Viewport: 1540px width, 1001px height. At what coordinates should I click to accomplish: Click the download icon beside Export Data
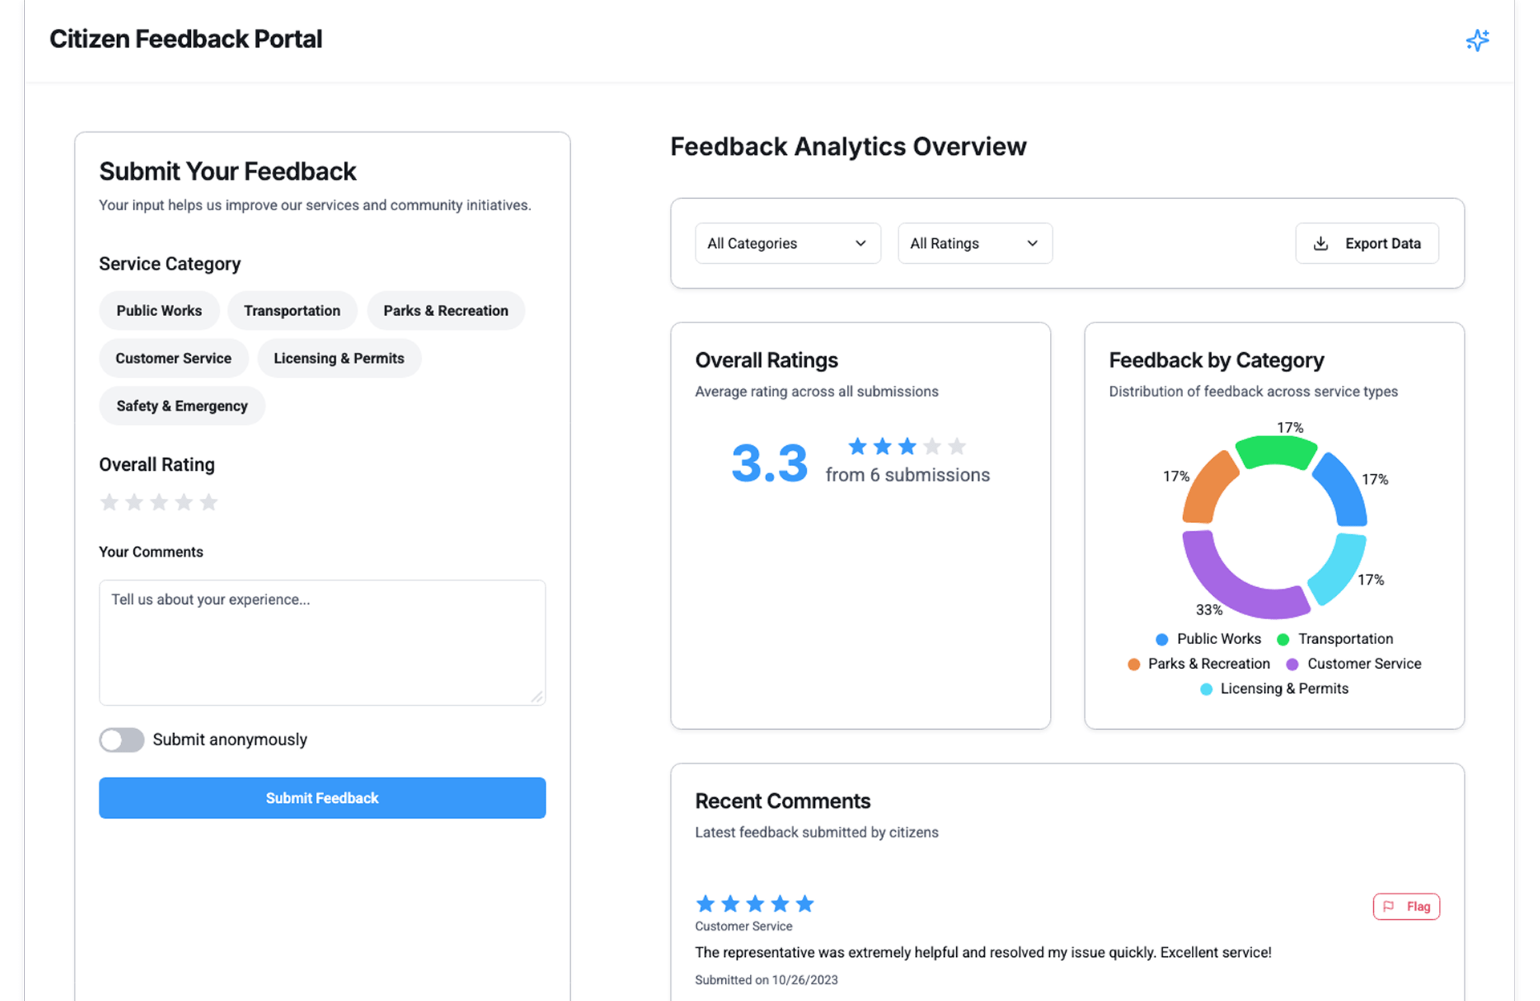[1321, 244]
